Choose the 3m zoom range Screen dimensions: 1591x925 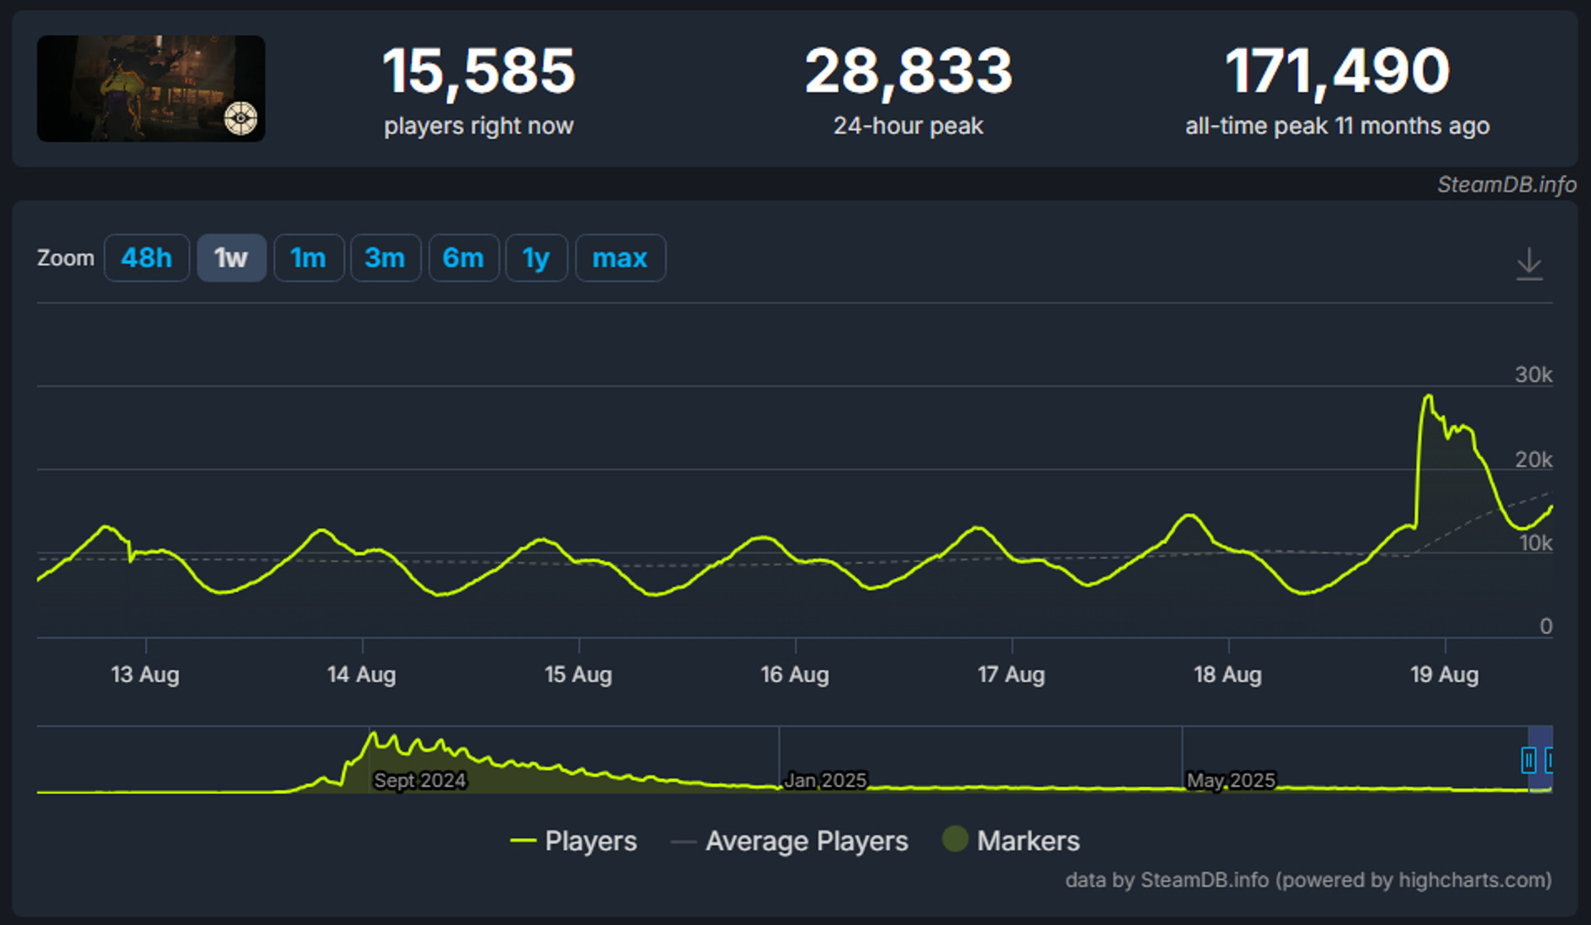[385, 258]
